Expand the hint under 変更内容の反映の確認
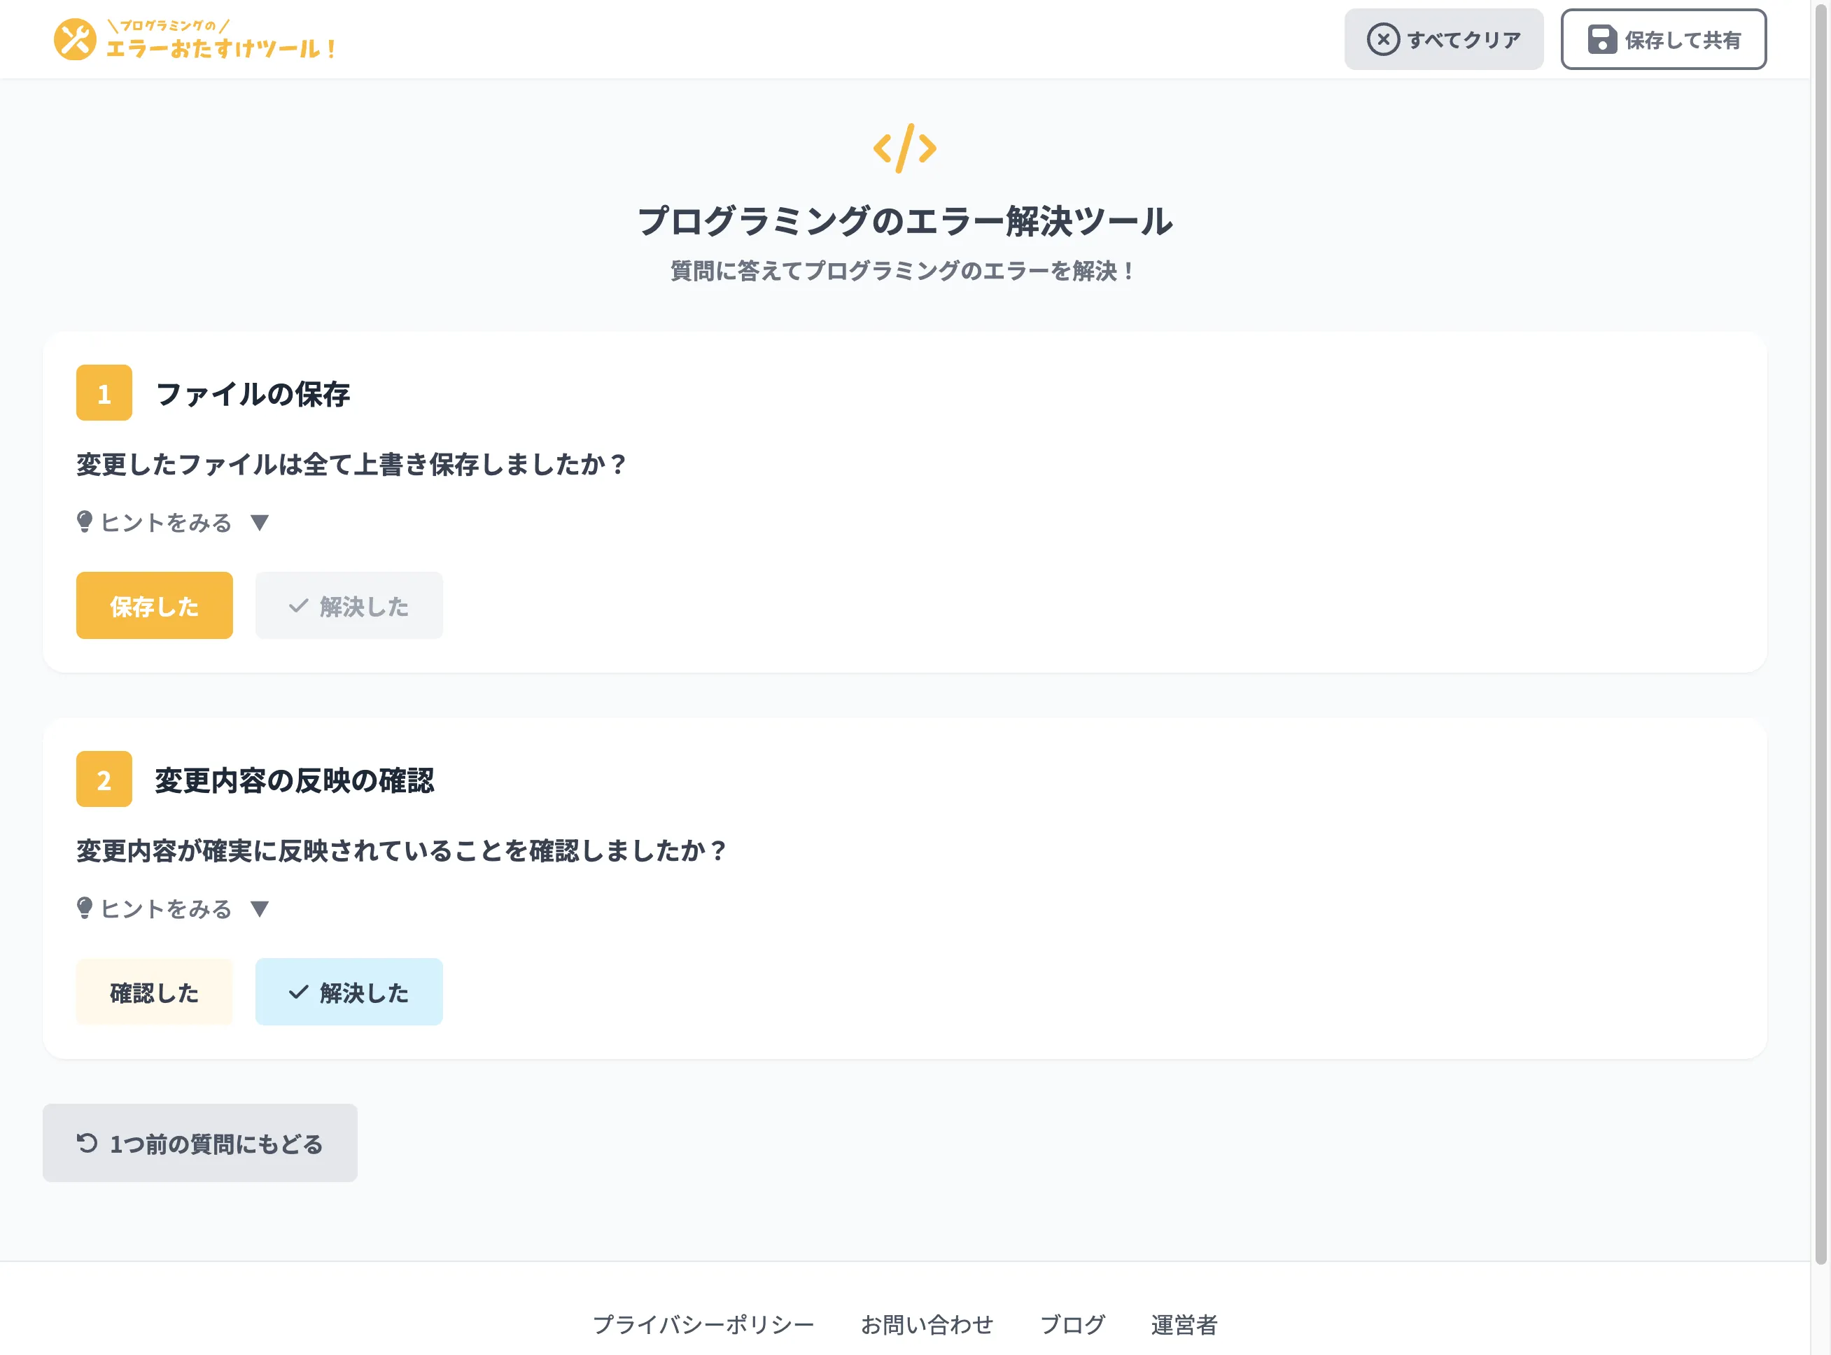This screenshot has height=1355, width=1831. [x=173, y=908]
